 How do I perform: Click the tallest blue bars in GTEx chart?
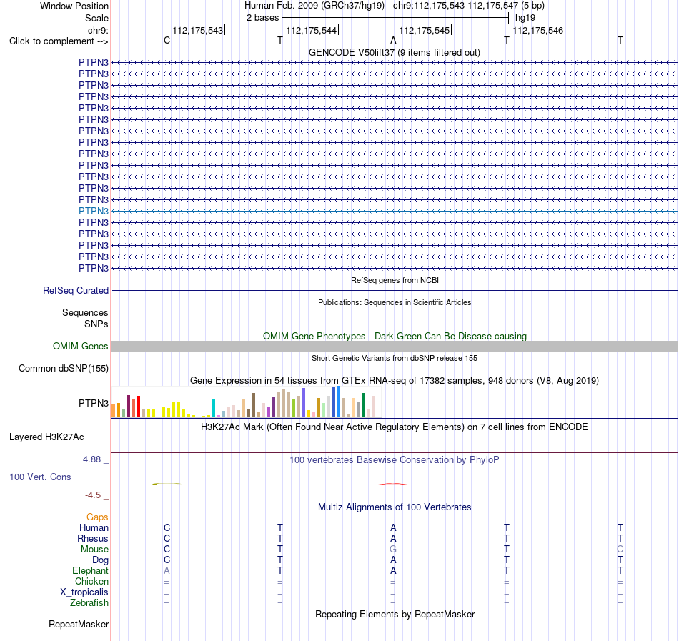click(x=336, y=402)
